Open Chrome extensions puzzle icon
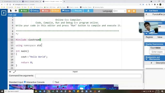The height and width of the screenshot is (93, 165). tap(158, 5)
